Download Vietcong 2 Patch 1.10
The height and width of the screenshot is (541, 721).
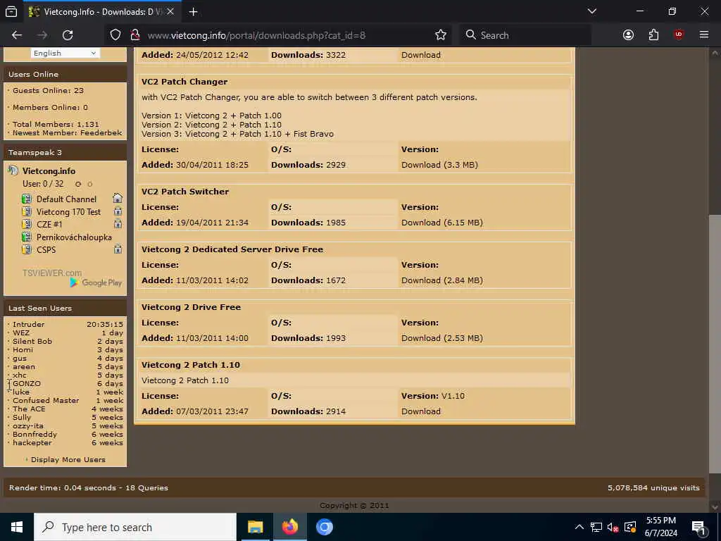coord(421,411)
